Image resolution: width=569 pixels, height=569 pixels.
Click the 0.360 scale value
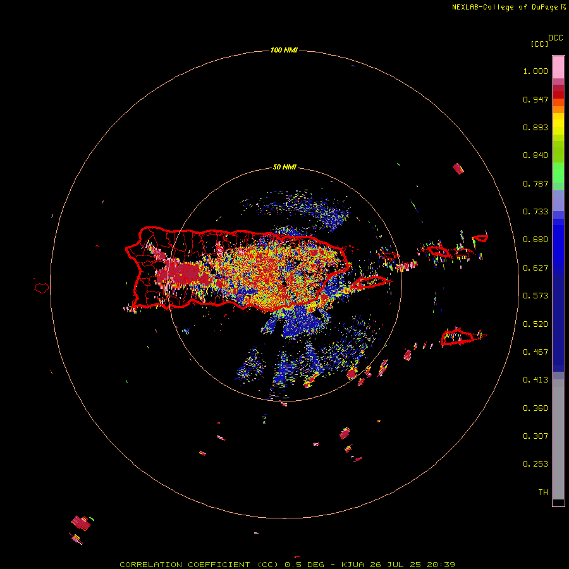pyautogui.click(x=535, y=408)
